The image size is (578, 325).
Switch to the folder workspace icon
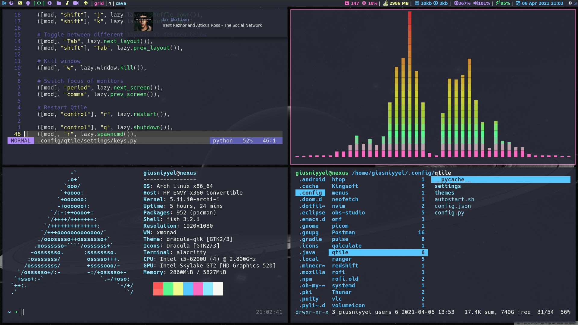coord(59,3)
